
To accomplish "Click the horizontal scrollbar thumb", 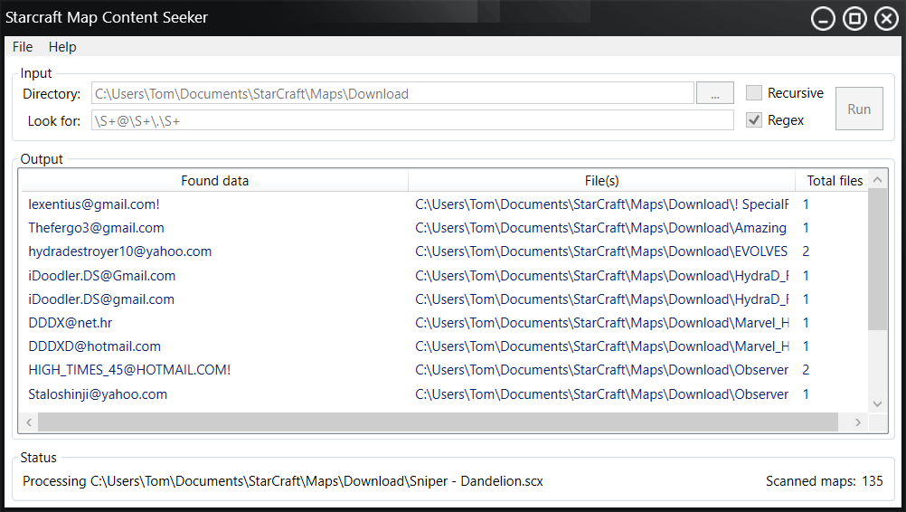I will [438, 422].
